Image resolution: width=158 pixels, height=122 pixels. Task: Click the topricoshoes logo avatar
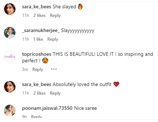coord(10,57)
